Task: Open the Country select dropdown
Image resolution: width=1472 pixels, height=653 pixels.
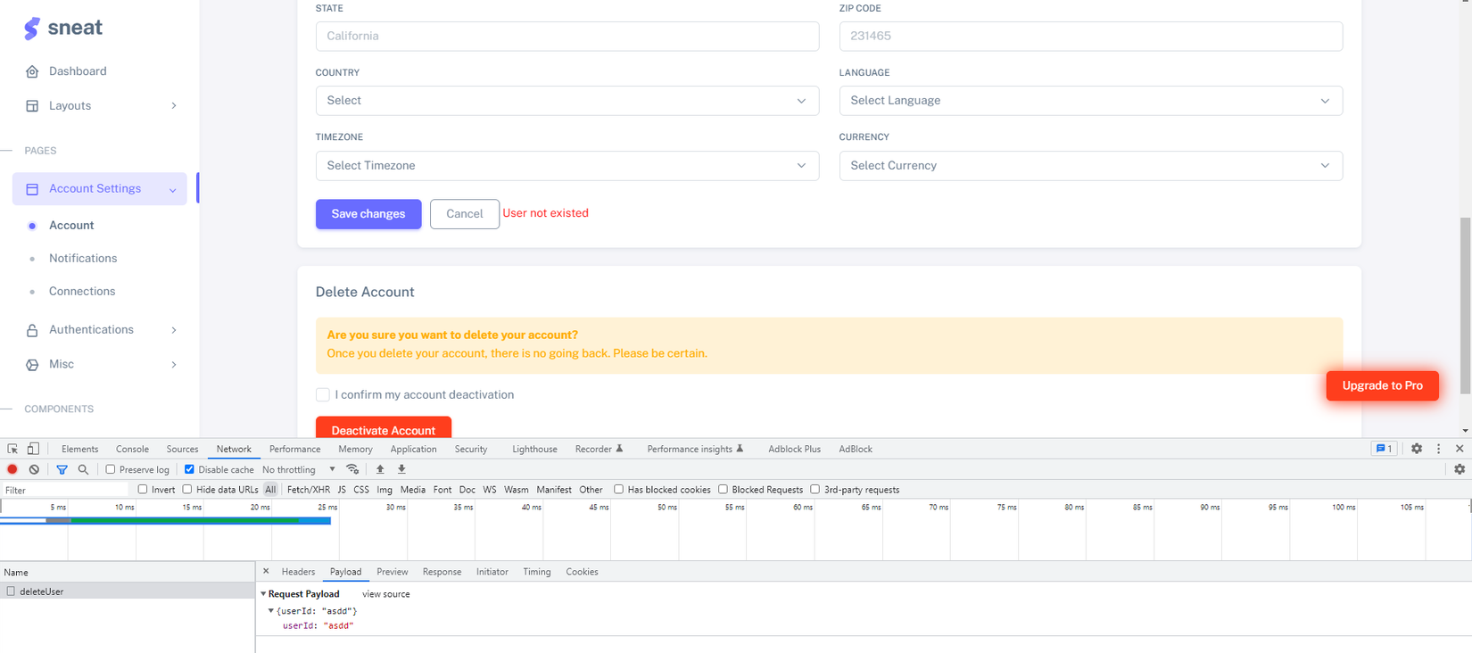Action: pos(567,101)
